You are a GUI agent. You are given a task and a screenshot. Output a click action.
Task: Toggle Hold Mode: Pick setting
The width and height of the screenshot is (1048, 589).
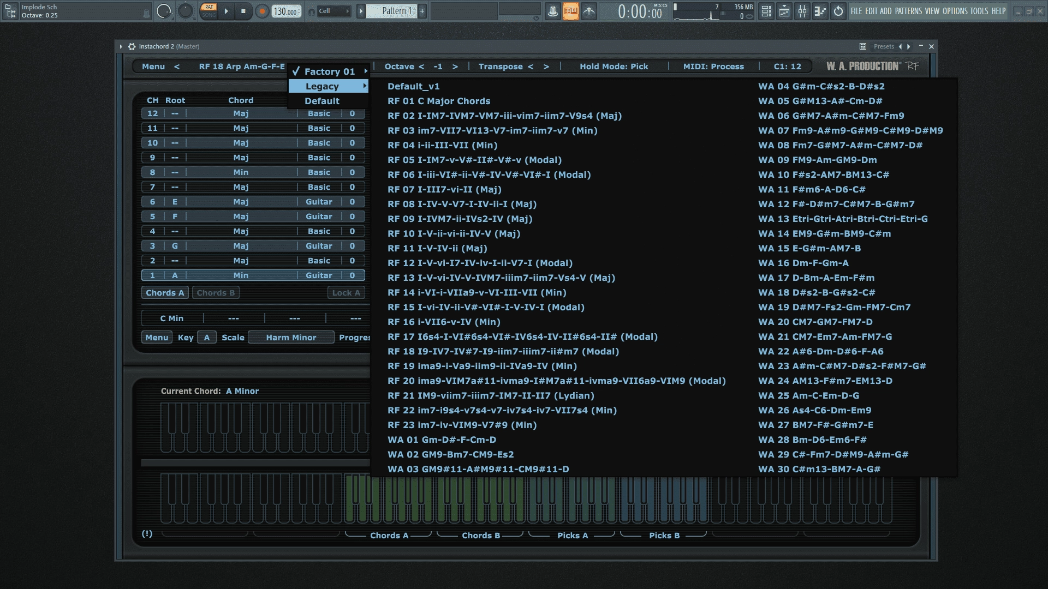click(x=614, y=67)
